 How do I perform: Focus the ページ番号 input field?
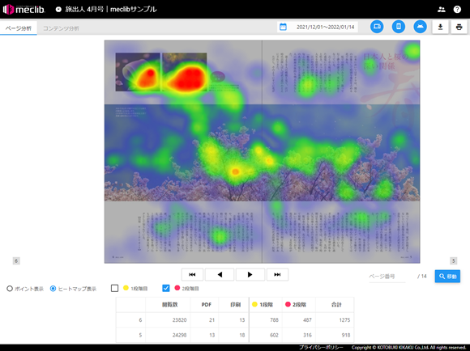(387, 277)
